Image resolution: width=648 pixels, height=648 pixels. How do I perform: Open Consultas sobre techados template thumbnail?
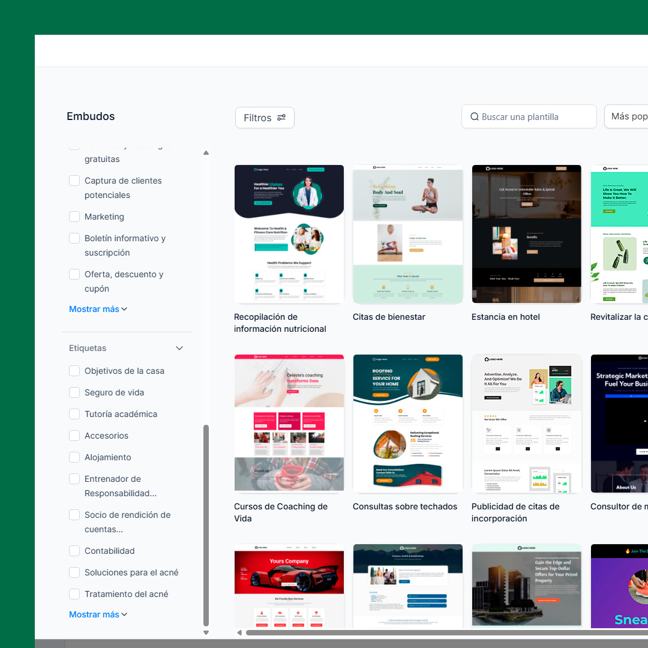click(407, 423)
